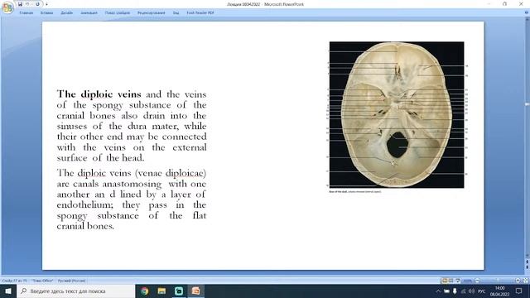Open clock and calendar 14:00

[499, 291]
